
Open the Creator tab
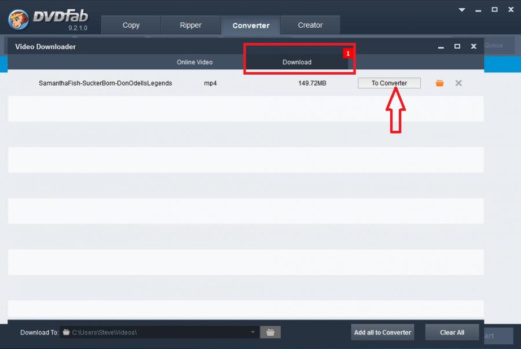310,25
